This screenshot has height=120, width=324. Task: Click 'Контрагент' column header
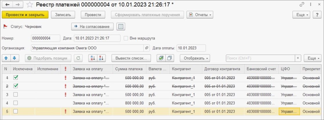tap(181, 69)
